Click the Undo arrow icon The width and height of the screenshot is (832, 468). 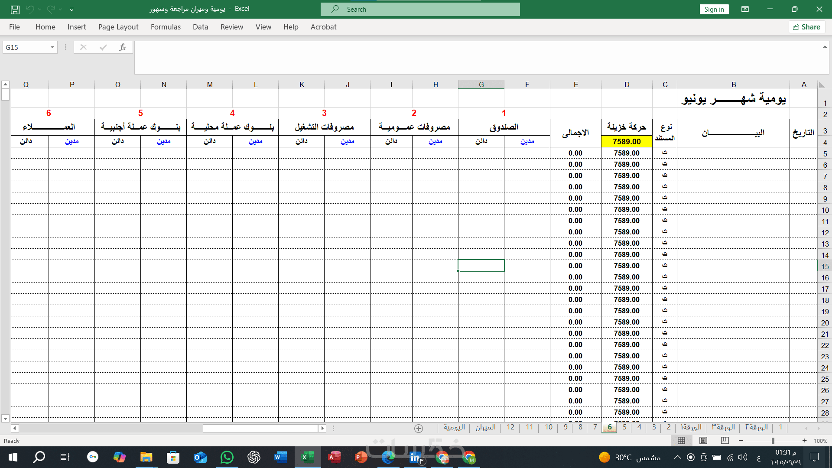[x=30, y=9]
